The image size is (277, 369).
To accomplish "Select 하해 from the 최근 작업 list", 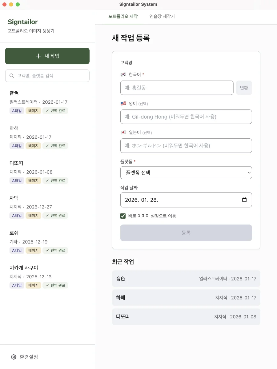I will point(186,297).
